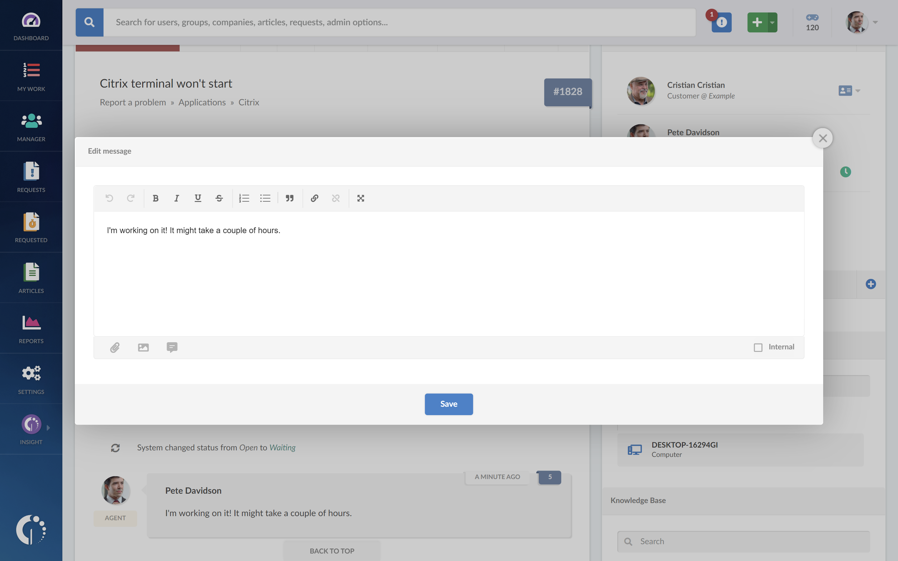This screenshot has width=898, height=561.
Task: Open Settings from the sidebar
Action: [x=31, y=379]
